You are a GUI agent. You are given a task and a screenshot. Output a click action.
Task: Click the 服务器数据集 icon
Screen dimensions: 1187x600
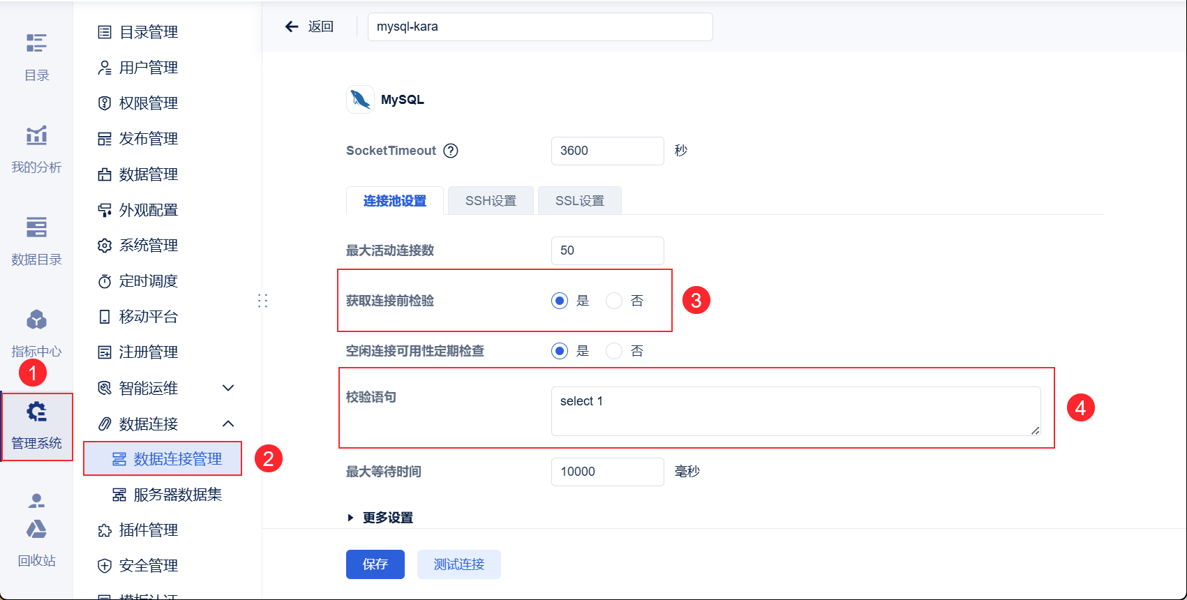point(119,495)
